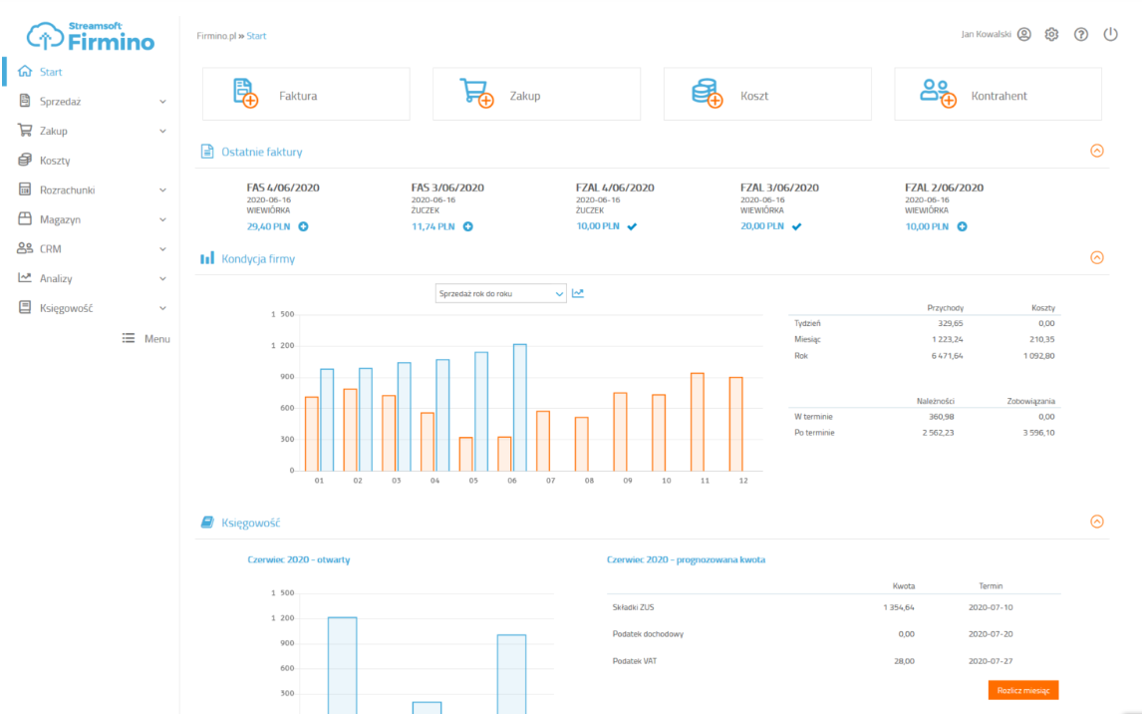Add a new Zakup tile
1142x714 pixels.
(537, 94)
